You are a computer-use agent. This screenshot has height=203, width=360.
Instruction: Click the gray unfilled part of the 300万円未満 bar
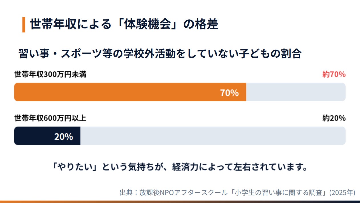pyautogui.click(x=295, y=92)
